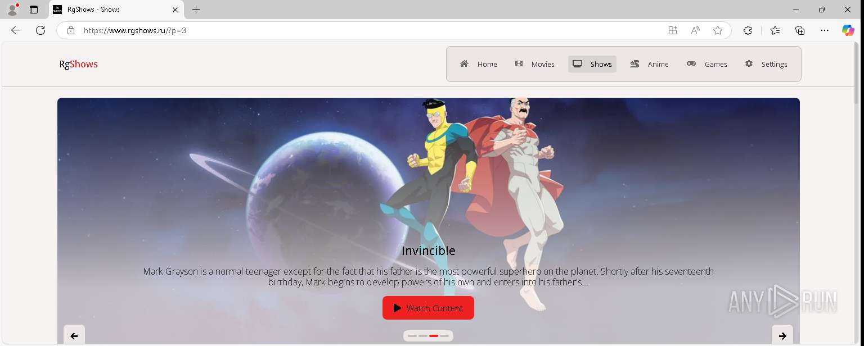Go to previous carousel slide arrow
The height and width of the screenshot is (346, 864).
(x=74, y=335)
